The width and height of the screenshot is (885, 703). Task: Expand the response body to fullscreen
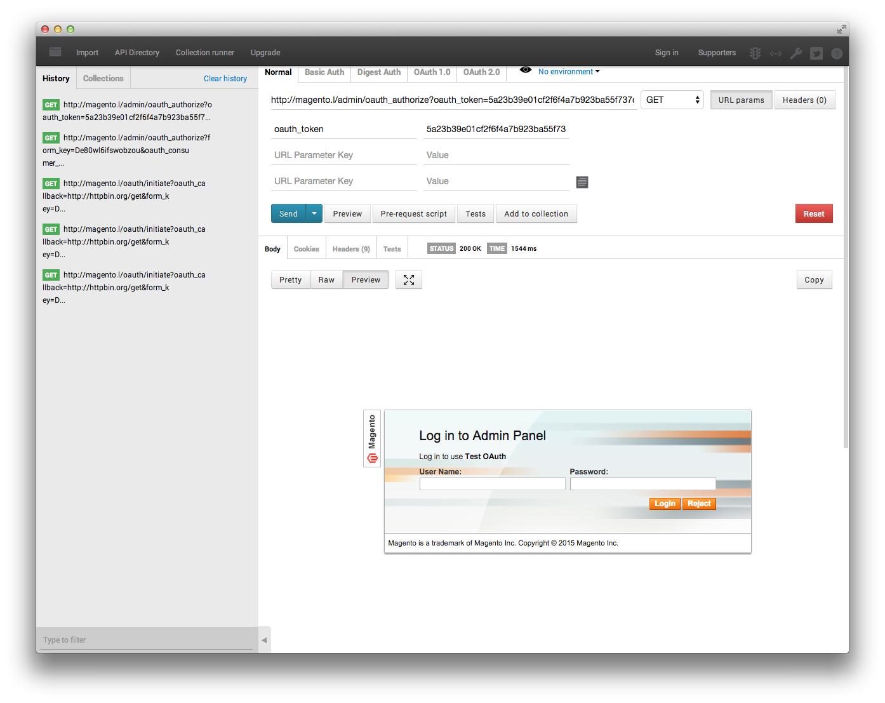pyautogui.click(x=408, y=279)
